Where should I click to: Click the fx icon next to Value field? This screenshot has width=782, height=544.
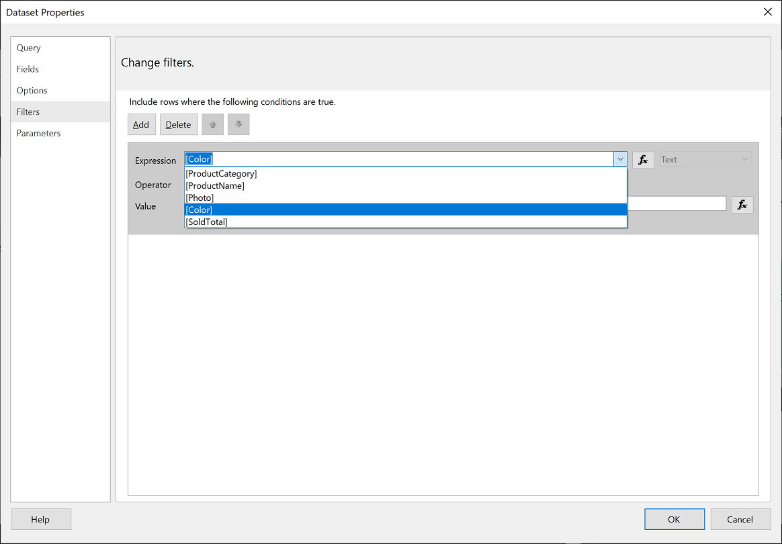pyautogui.click(x=742, y=204)
